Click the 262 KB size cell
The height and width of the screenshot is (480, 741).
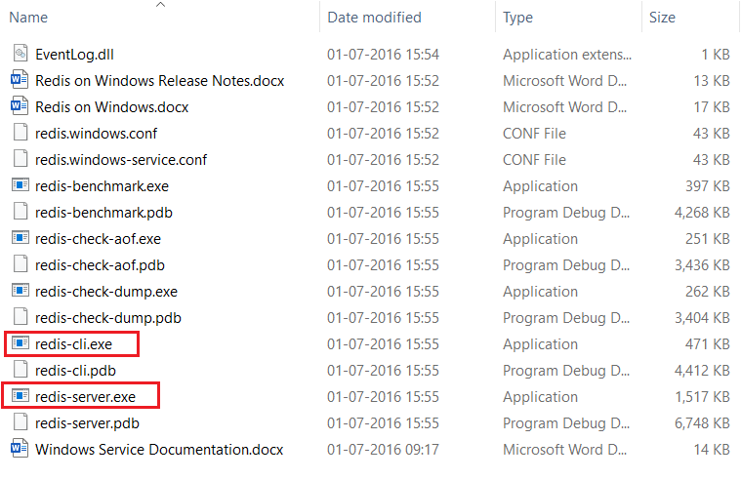point(708,292)
